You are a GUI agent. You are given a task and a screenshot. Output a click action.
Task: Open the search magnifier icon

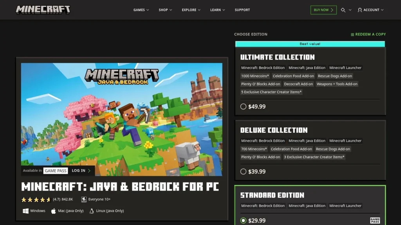point(343,10)
